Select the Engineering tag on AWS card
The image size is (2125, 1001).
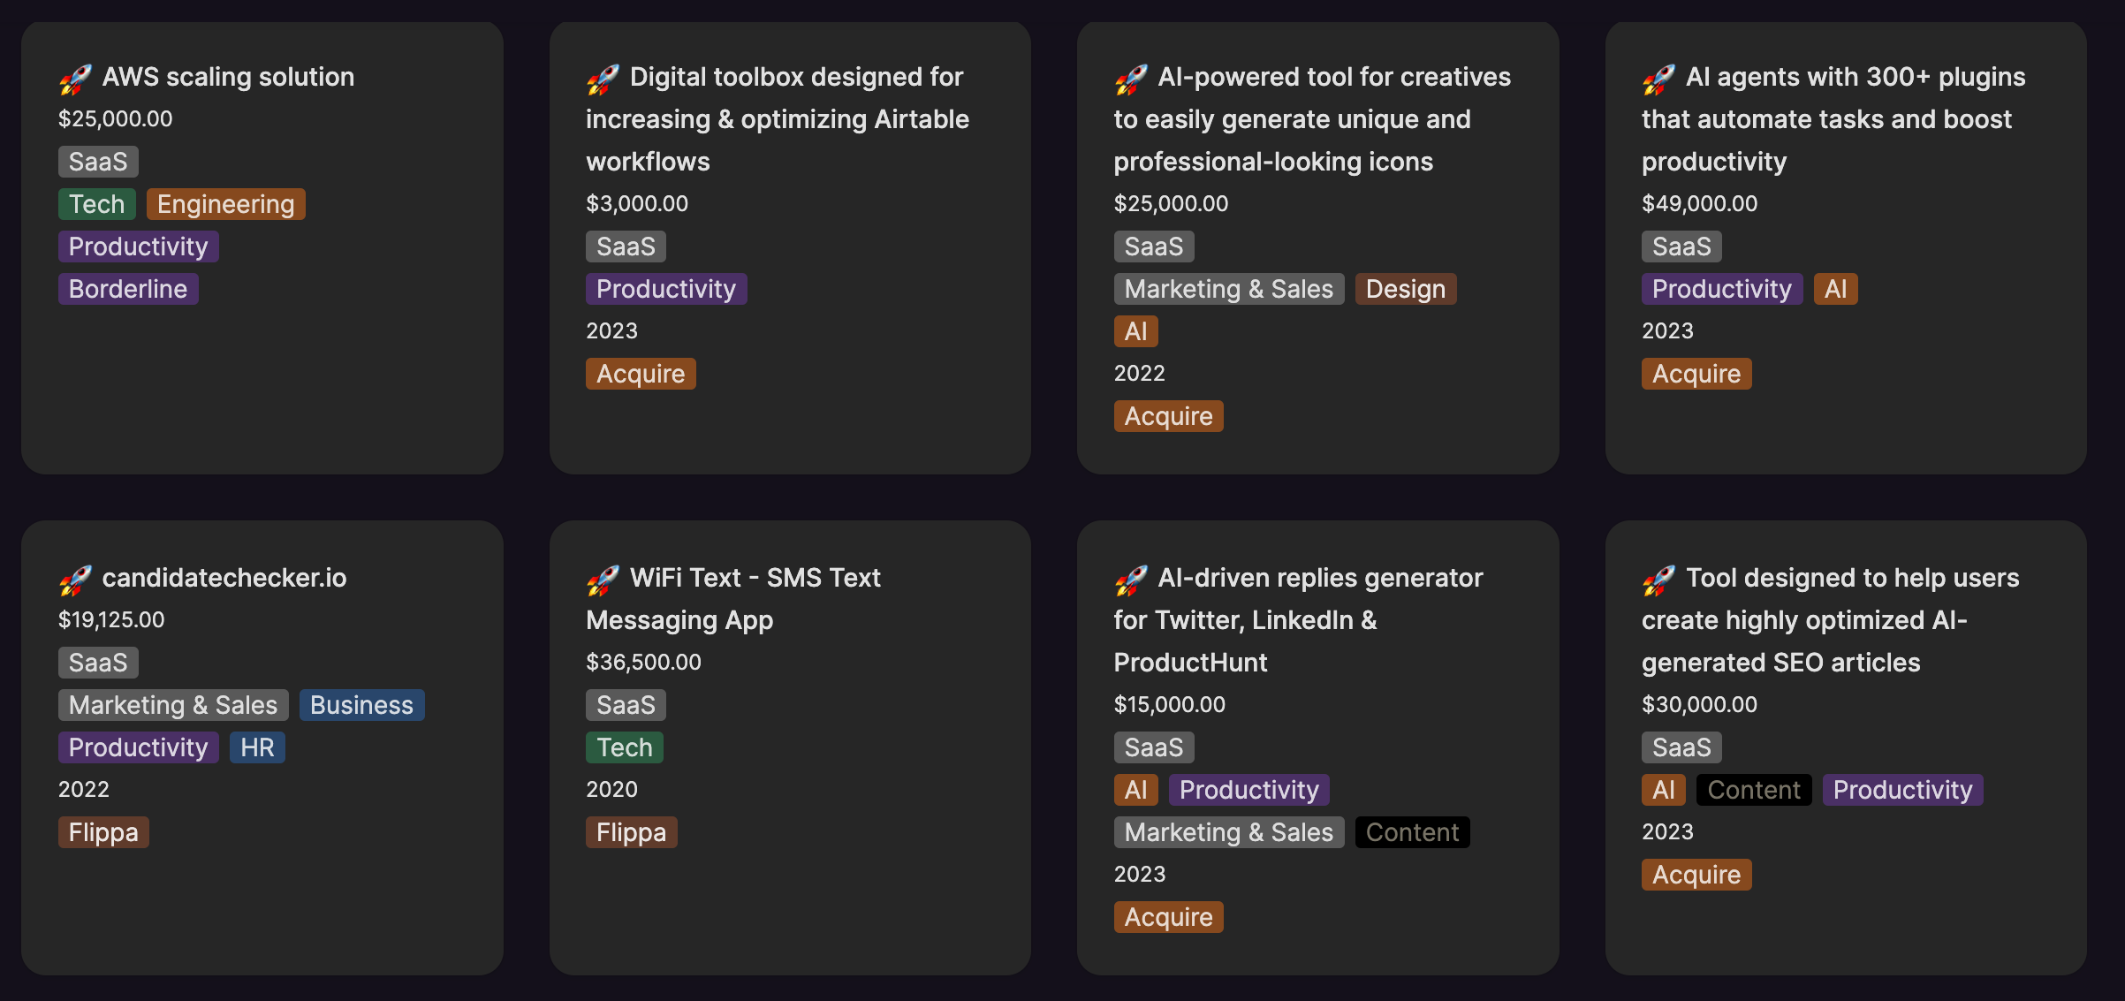226,204
